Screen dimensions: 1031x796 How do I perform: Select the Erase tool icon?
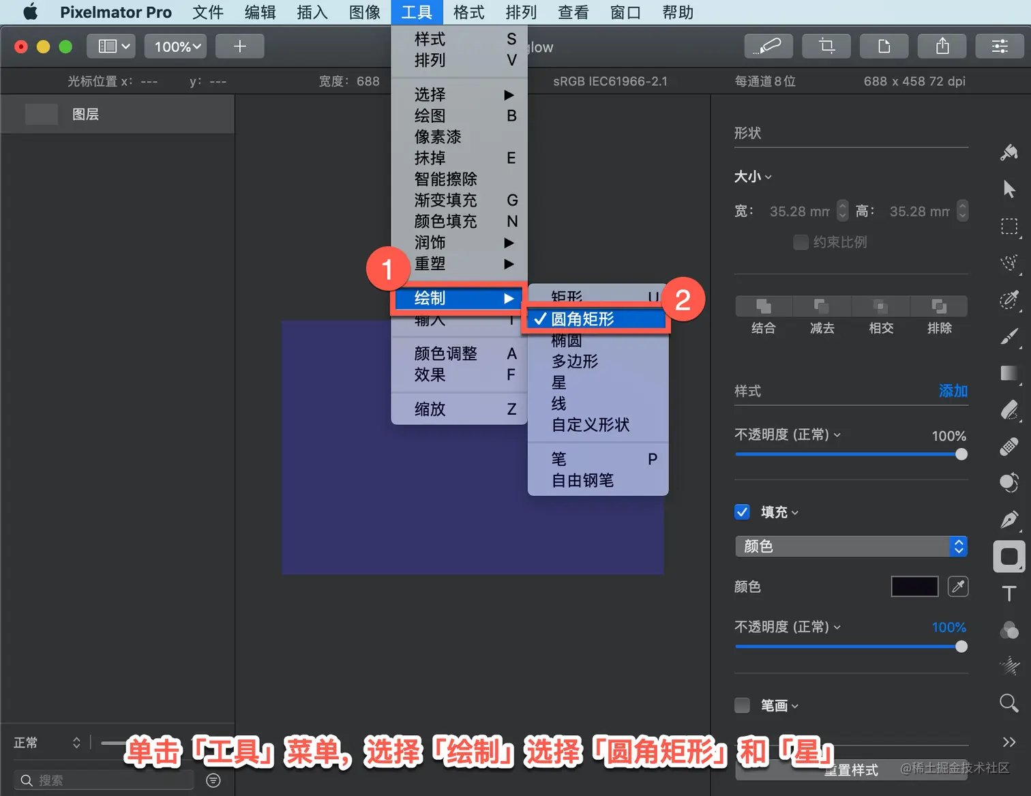1009,410
